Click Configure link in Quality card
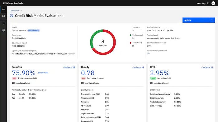Image resolution: width=218 pixels, height=122 pixels. tap(136, 68)
